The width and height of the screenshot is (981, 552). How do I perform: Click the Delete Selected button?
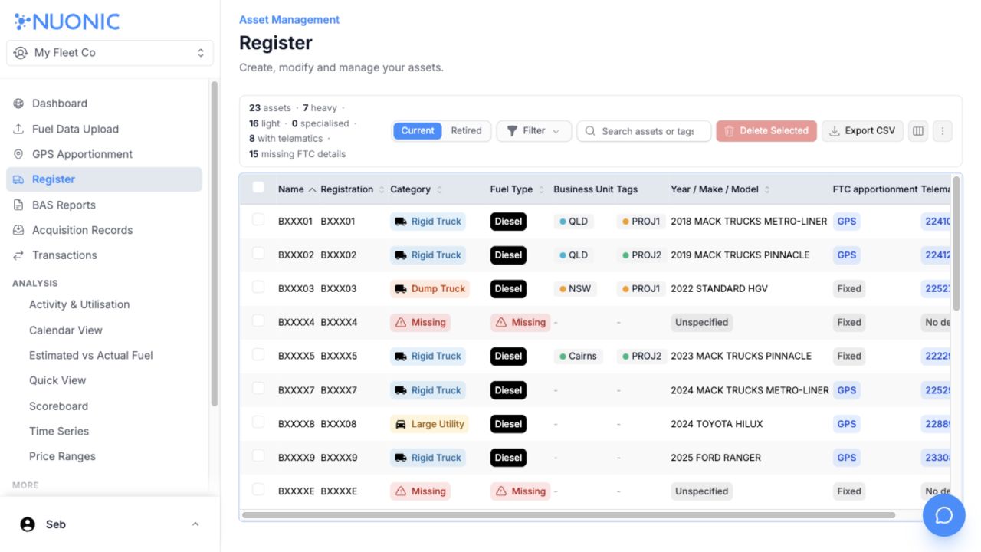(x=766, y=131)
